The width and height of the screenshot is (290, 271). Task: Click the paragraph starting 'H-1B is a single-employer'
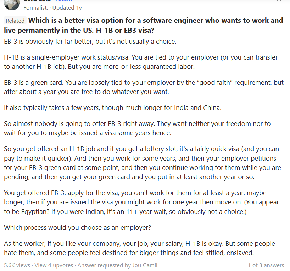click(141, 62)
